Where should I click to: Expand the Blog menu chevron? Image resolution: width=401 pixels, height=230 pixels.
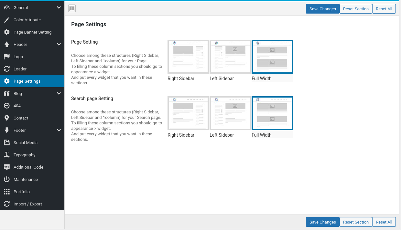click(x=59, y=93)
